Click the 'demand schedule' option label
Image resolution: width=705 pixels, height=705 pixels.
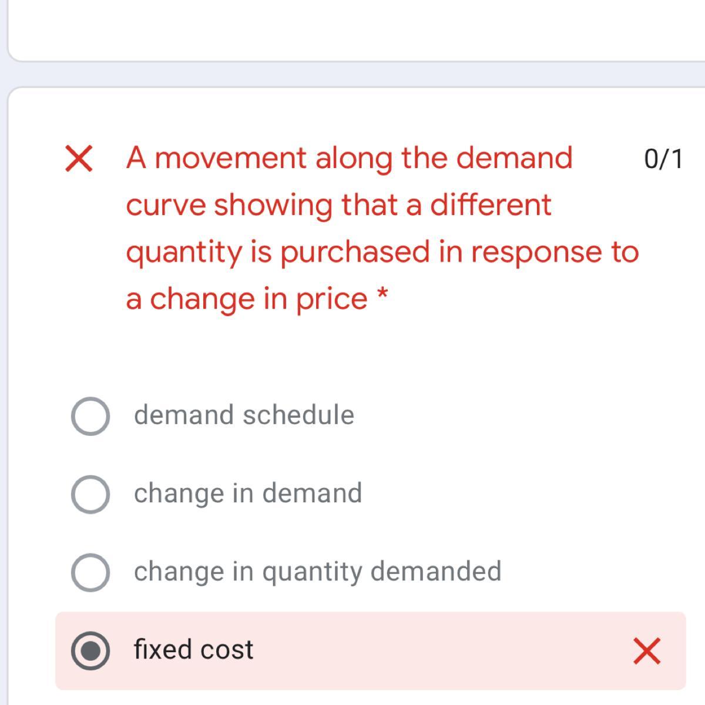(x=244, y=415)
